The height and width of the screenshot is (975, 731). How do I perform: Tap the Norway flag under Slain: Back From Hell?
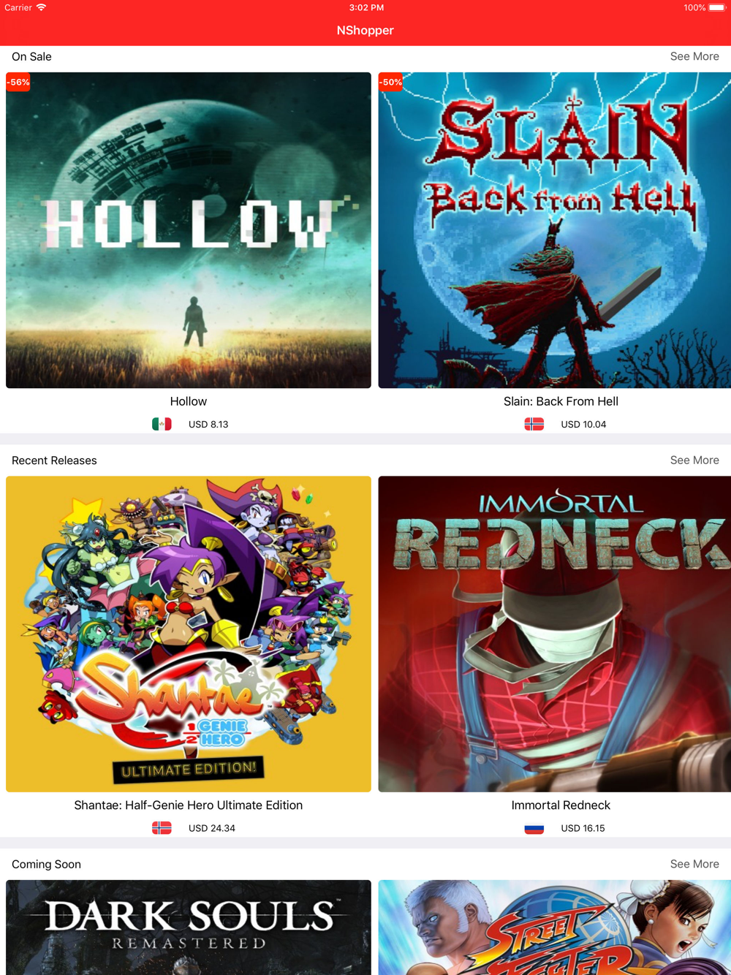pyautogui.click(x=534, y=424)
